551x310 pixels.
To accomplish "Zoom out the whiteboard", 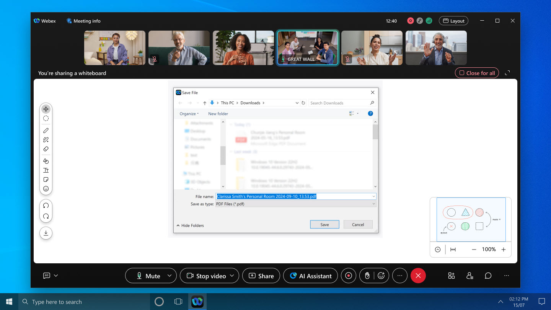I will click(x=474, y=250).
